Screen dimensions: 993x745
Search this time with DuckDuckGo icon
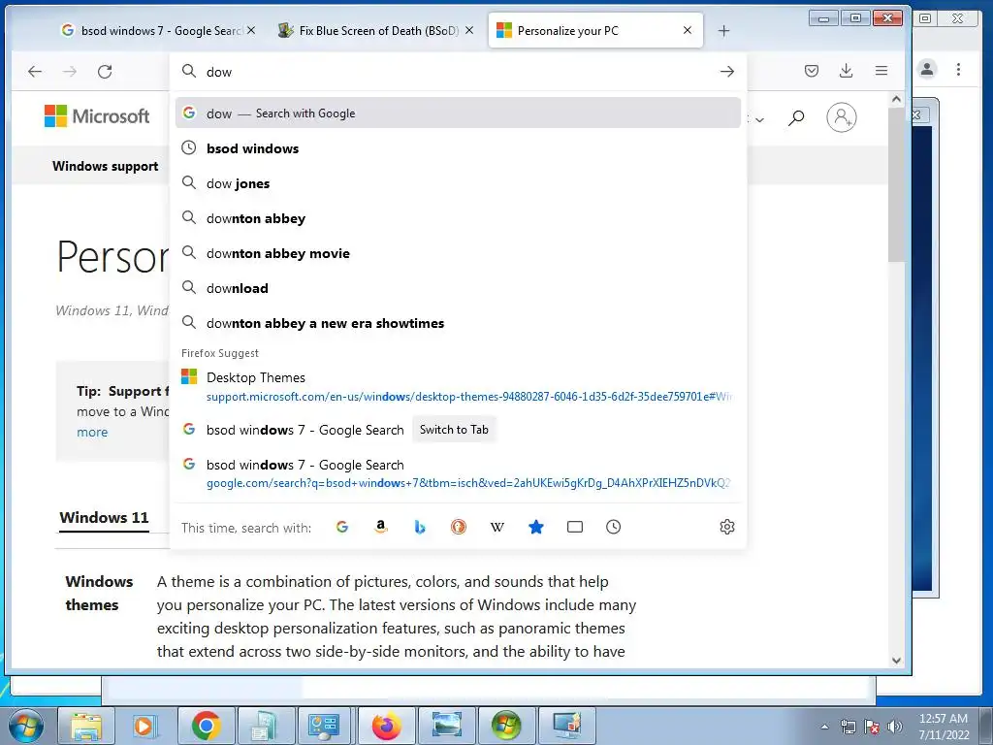pyautogui.click(x=459, y=527)
